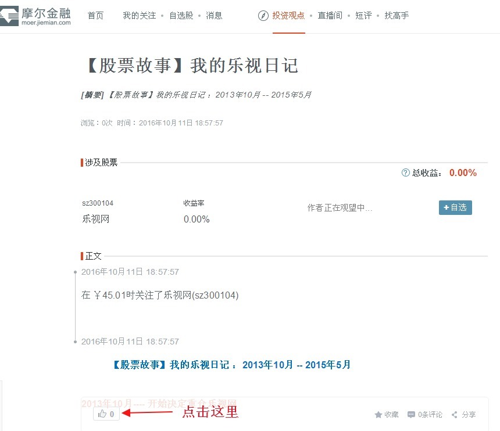Image resolution: width=500 pixels, height=431 pixels.
Task: Click the 收益率 0.00% value
Action: [197, 219]
